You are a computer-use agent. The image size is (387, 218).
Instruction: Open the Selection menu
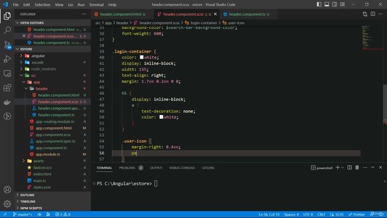coord(42,4)
